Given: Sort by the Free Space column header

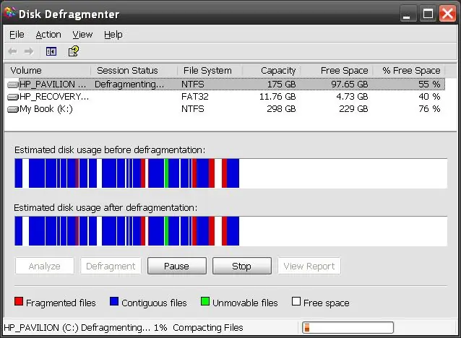Looking at the screenshot, I should (x=337, y=71).
